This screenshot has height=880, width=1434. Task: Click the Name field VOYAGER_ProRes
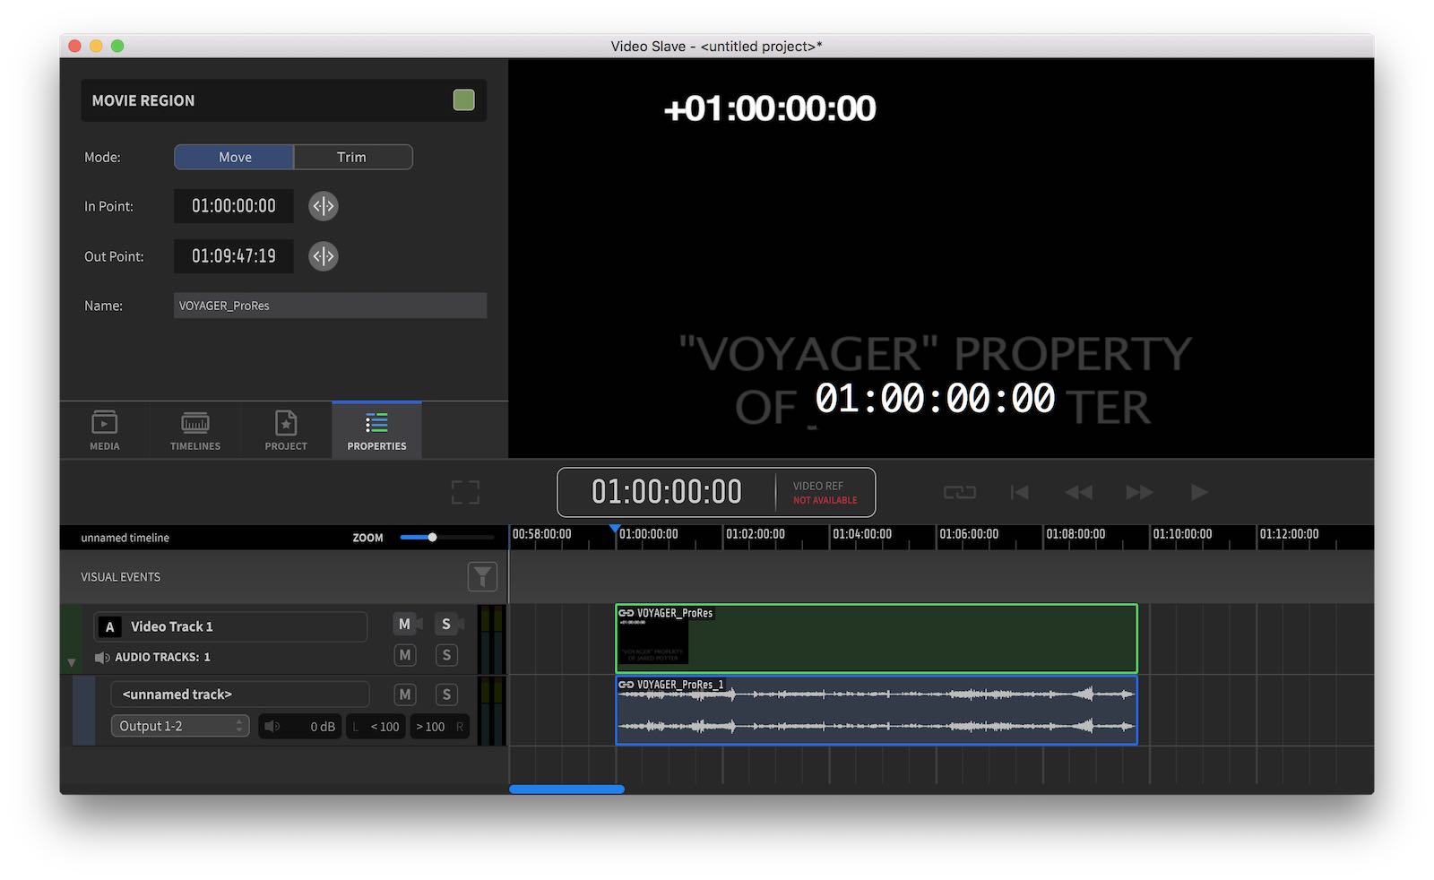coord(330,306)
